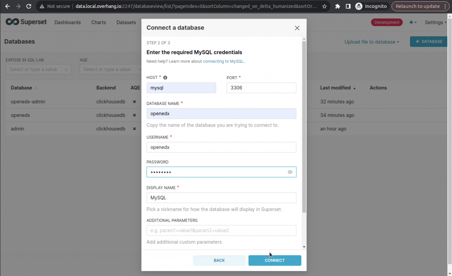Click the PORT input field
The width and height of the screenshot is (452, 276).
(261, 88)
